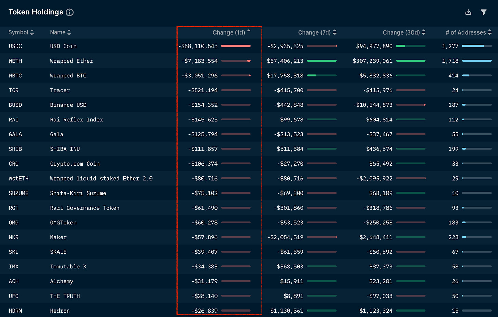The image size is (498, 317).
Task: Click the Rari Governance Token name
Action: coord(85,208)
